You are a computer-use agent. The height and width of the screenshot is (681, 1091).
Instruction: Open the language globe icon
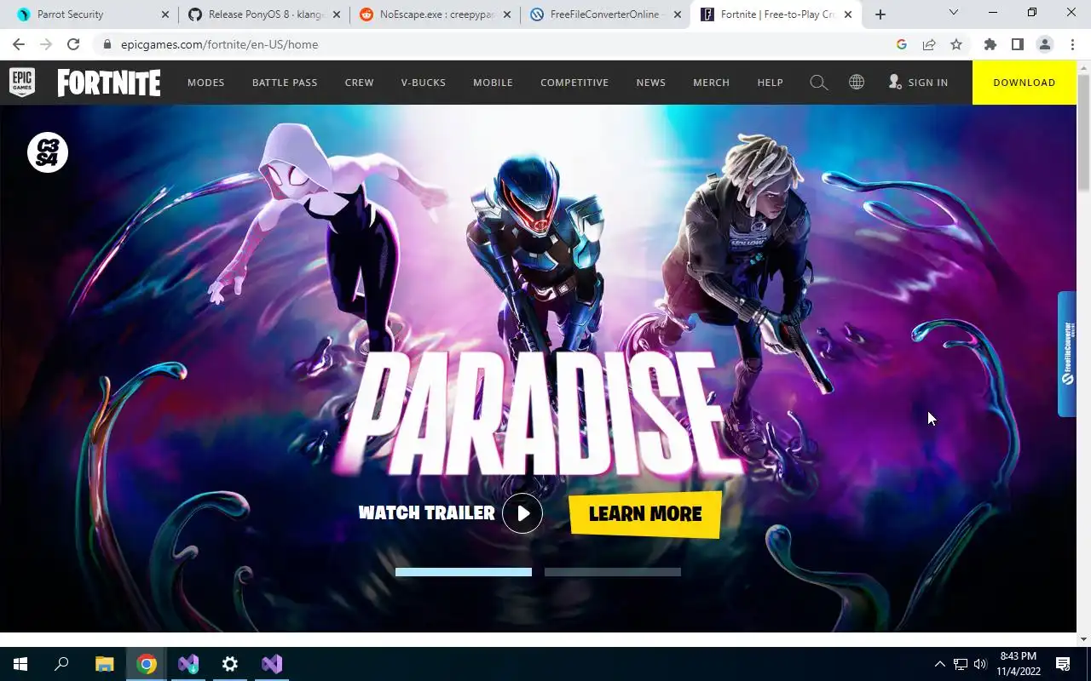coord(857,83)
